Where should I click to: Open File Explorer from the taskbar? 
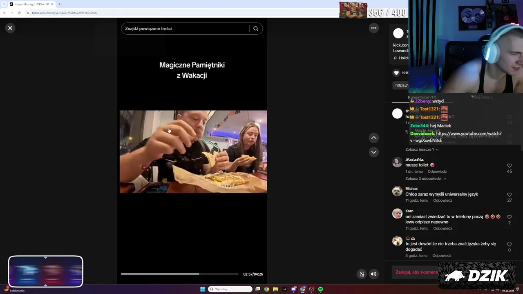tap(275, 289)
